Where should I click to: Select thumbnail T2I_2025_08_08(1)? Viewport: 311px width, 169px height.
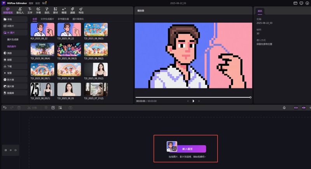pyautogui.click(x=42, y=69)
